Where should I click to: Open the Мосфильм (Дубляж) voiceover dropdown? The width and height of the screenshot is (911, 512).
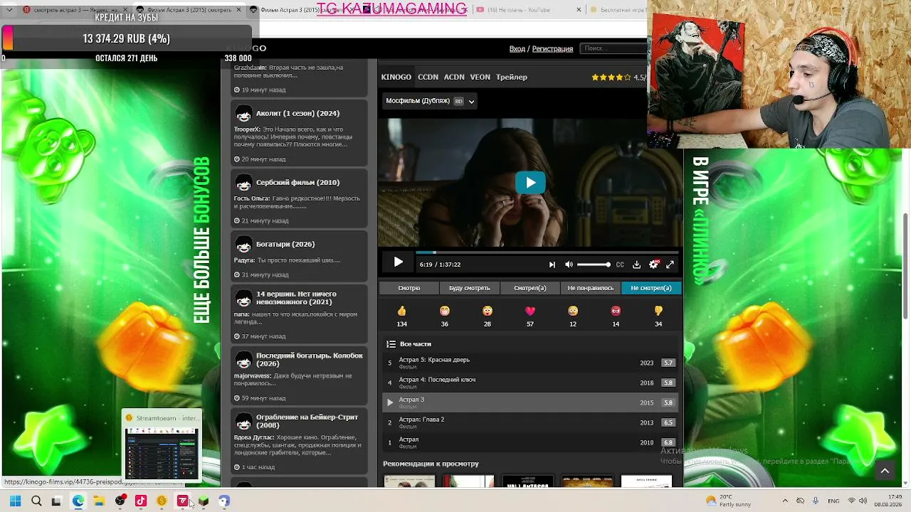tap(430, 101)
